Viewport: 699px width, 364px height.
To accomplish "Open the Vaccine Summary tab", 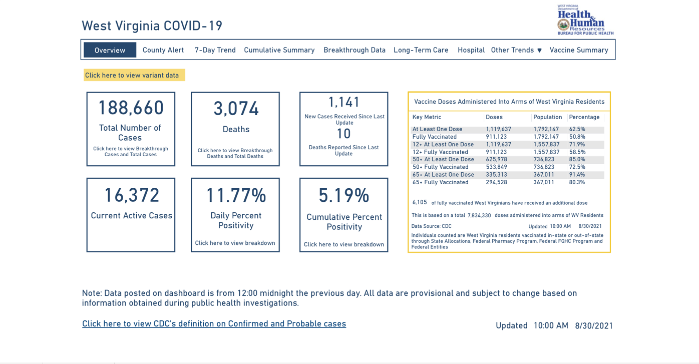I will click(x=579, y=50).
